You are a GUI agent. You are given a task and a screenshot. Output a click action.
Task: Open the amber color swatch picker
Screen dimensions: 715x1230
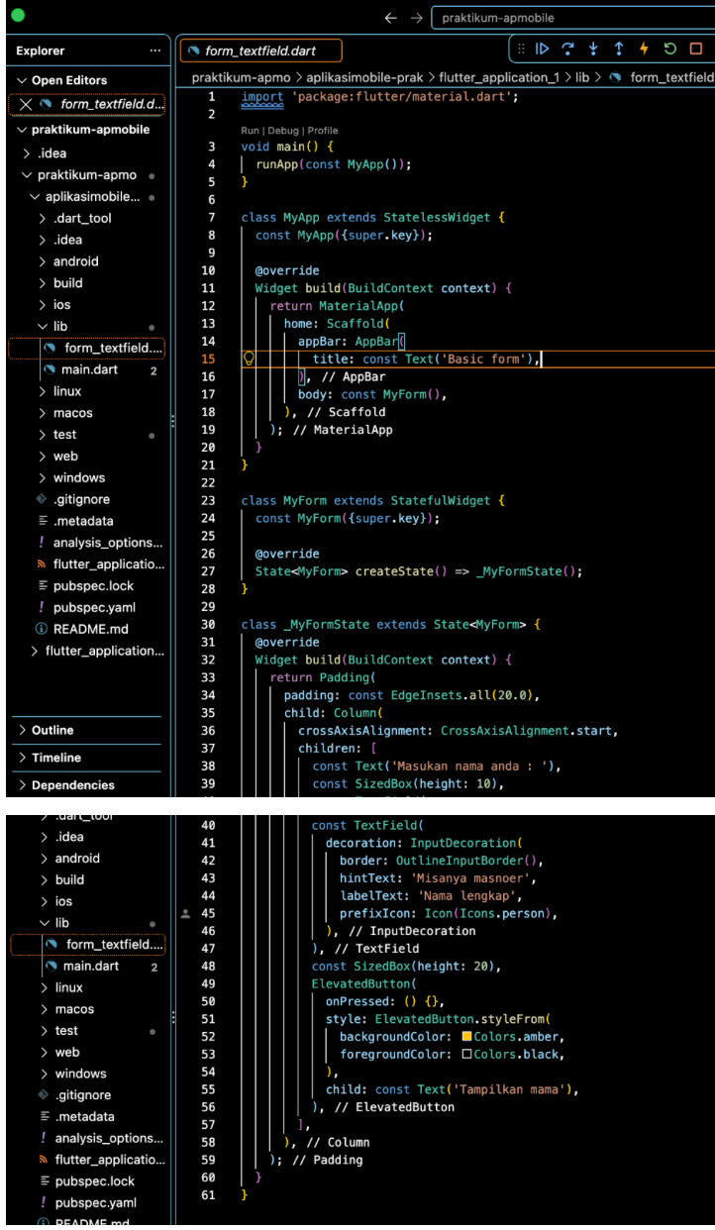pyautogui.click(x=467, y=1036)
